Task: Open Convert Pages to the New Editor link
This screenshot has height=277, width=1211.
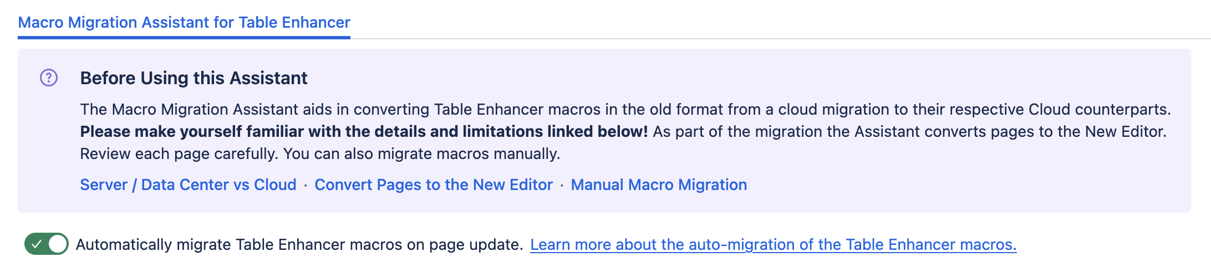Action: (434, 184)
